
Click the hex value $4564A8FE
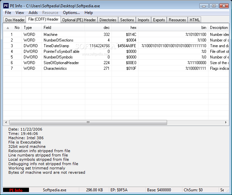[127, 46]
